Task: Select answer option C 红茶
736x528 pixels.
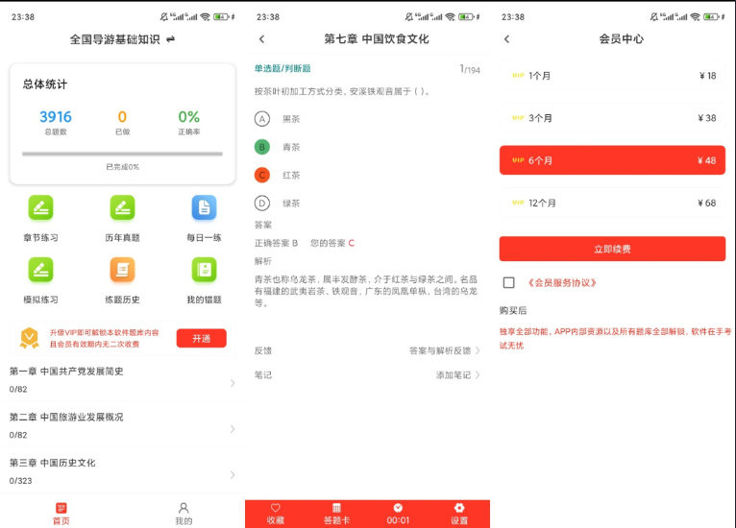Action: coord(262,176)
